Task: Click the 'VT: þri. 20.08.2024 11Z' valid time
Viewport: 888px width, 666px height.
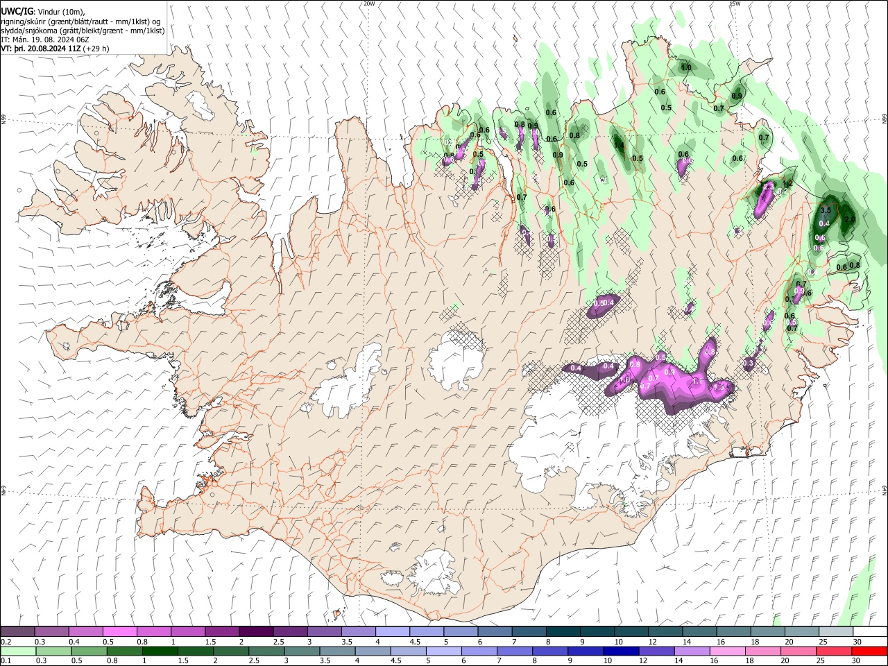Action: tap(41, 49)
